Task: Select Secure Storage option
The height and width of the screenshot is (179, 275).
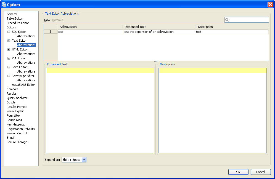Action: pos(17,142)
